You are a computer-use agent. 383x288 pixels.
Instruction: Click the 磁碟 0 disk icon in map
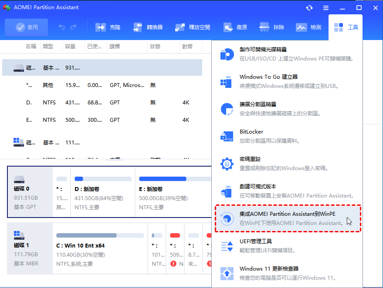(x=19, y=180)
